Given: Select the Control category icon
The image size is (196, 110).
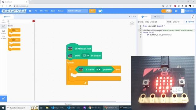Looking at the screenshot, I should coord(3,27).
